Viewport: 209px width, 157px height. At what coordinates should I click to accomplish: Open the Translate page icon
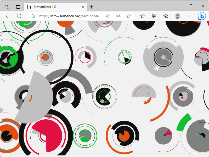(x=118, y=16)
